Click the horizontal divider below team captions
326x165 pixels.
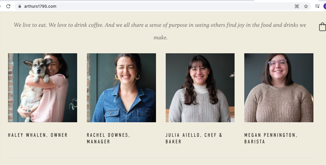point(161,158)
